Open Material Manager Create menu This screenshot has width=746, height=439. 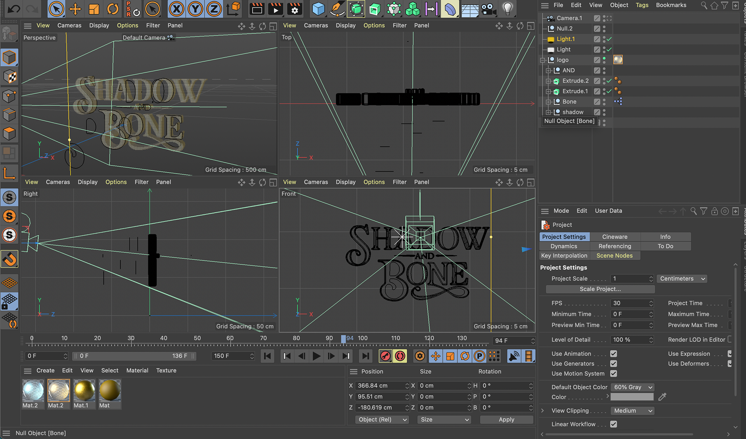45,371
